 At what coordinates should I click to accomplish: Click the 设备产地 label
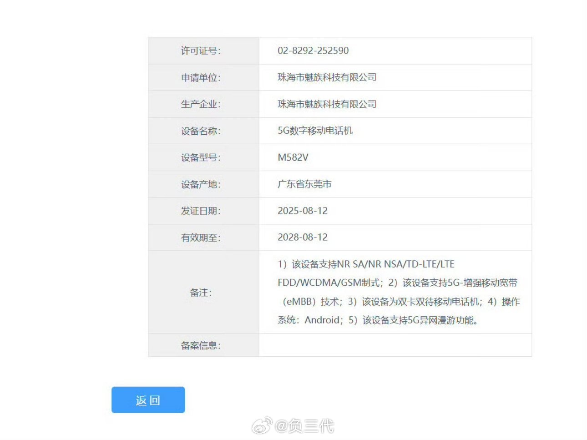pos(201,184)
